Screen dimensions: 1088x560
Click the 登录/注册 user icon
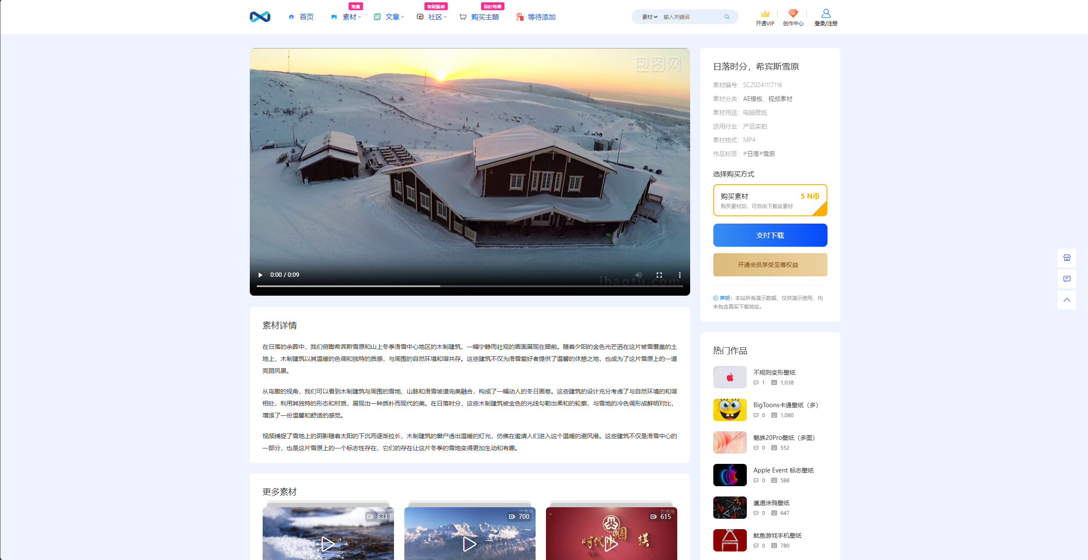(826, 13)
